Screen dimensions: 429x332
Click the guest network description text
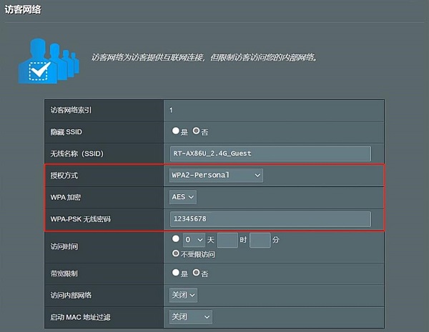[204, 56]
